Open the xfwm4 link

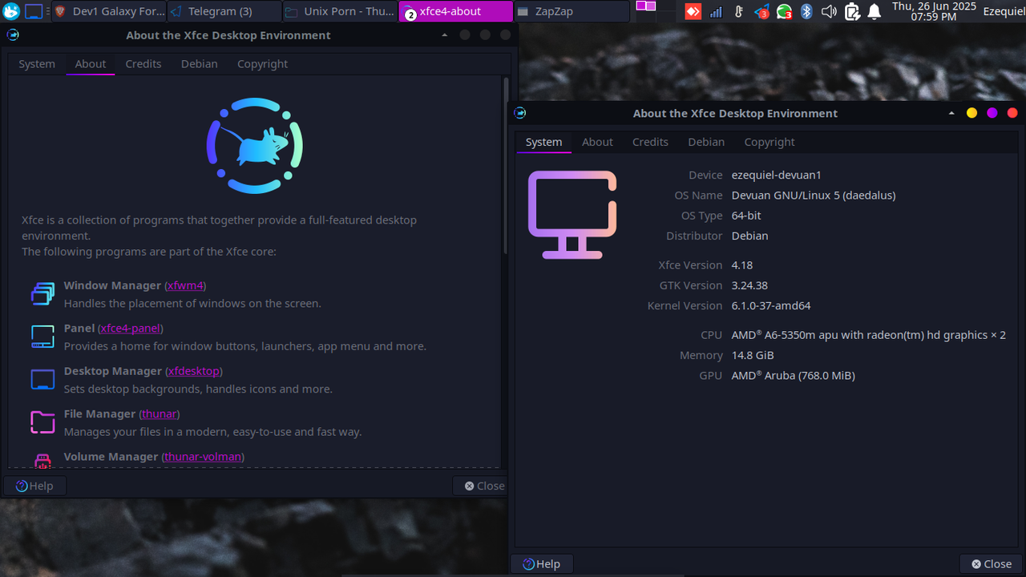tap(185, 285)
